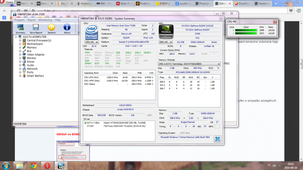Click the Opera address bar
Image resolution: width=303 pixels, height=170 pixels.
[159, 11]
